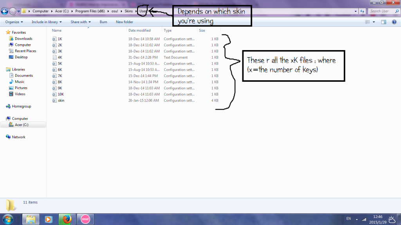This screenshot has height=225, width=401.
Task: Click the Forward navigation arrow button
Action: point(13,11)
